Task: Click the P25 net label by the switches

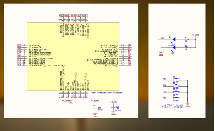Action: point(164,92)
